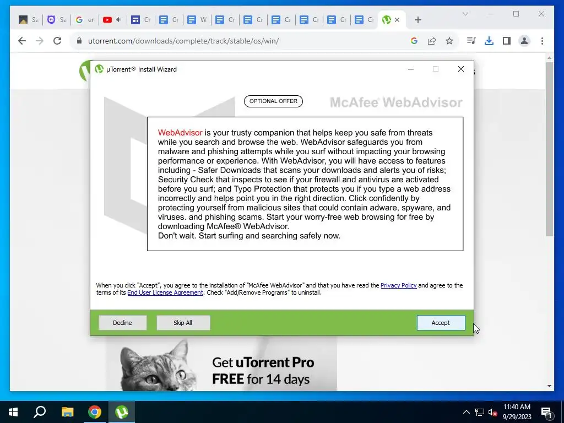Decline the McAfee WebAdvisor offer
The width and height of the screenshot is (564, 423).
tap(122, 323)
